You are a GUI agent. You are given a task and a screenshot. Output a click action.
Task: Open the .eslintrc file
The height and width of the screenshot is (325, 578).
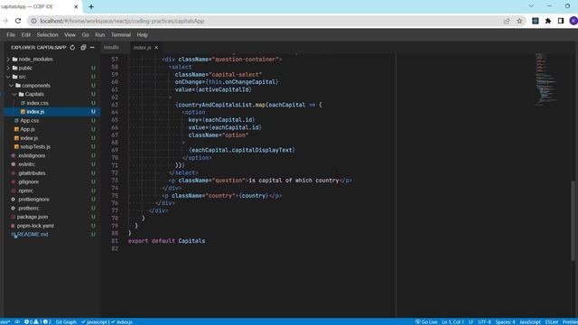point(26,164)
